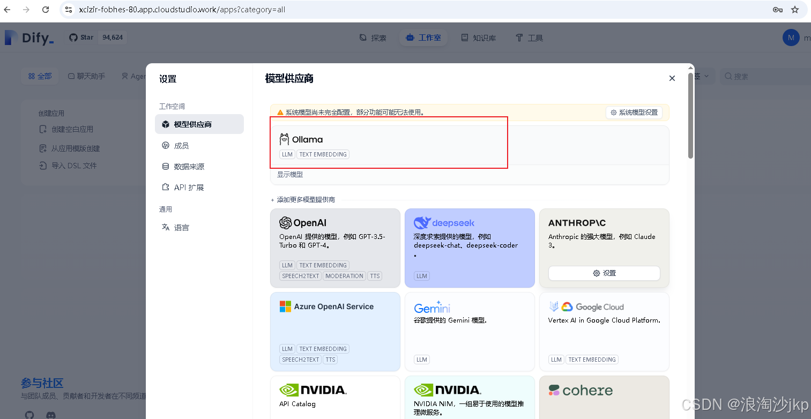Click Azure SPEECH2TEXT tag
Viewport: 811px width, 419px height.
click(300, 360)
